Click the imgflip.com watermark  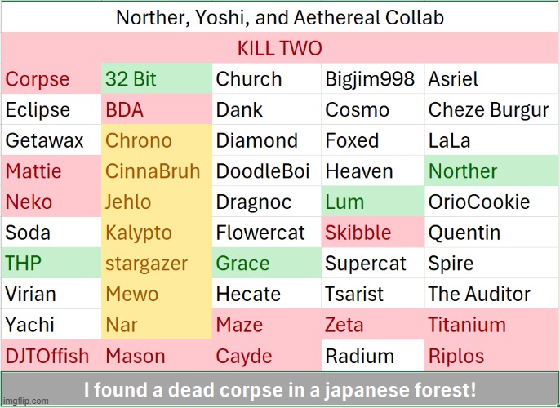click(24, 401)
